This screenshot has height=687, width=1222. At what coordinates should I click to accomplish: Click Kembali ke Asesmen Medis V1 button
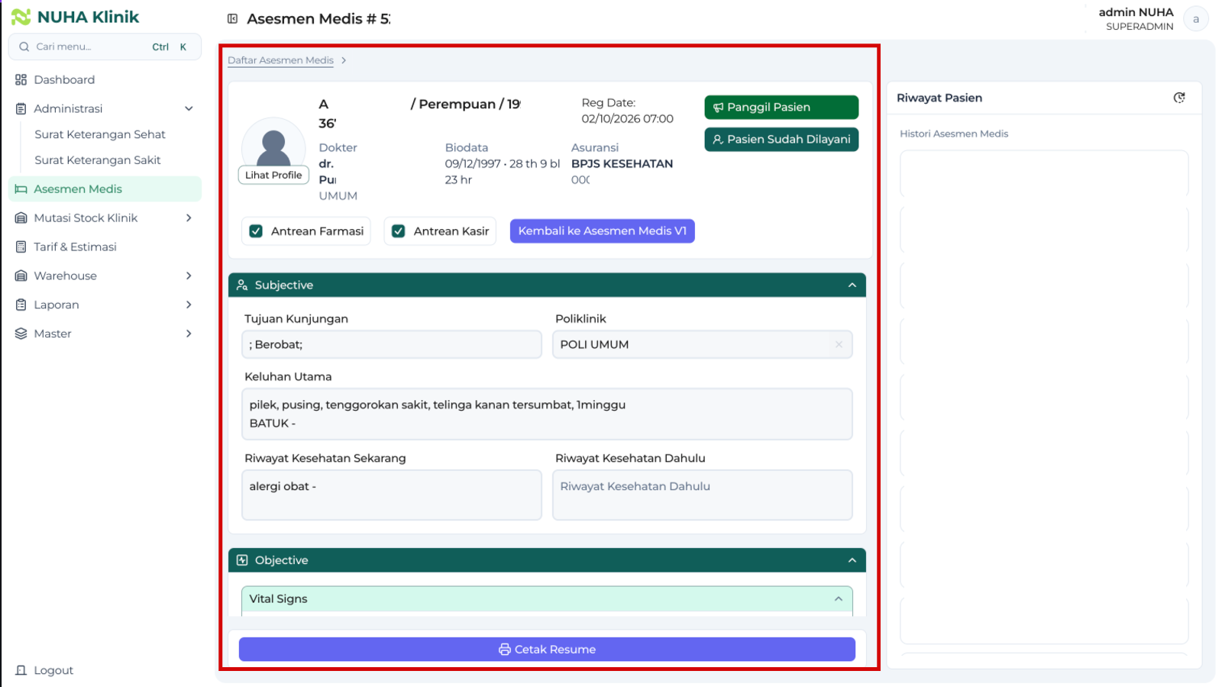pyautogui.click(x=602, y=231)
